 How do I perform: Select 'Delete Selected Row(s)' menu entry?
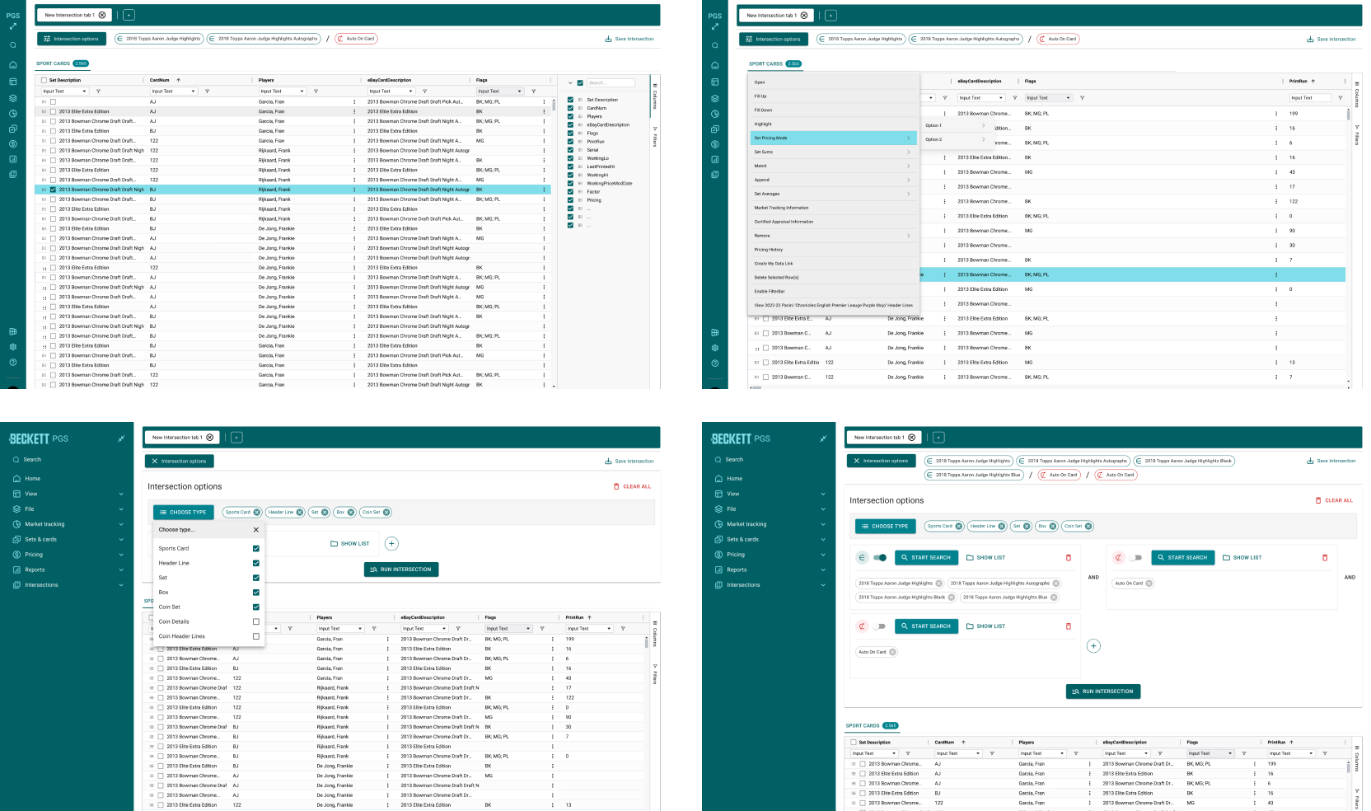pyautogui.click(x=834, y=278)
